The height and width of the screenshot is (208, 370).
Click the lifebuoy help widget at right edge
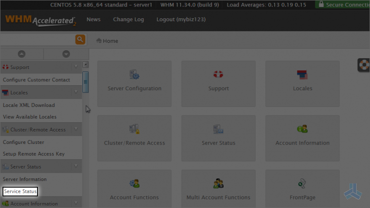pyautogui.click(x=364, y=65)
